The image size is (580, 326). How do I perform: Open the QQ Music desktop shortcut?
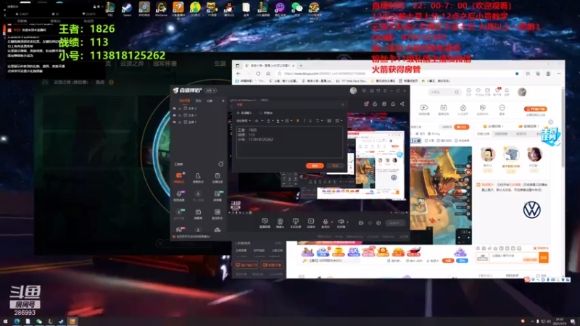[195, 7]
